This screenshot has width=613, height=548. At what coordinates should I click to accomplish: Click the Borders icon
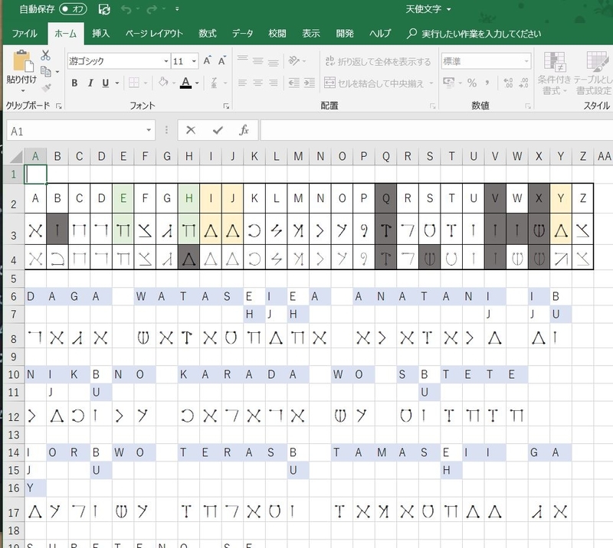[x=134, y=83]
